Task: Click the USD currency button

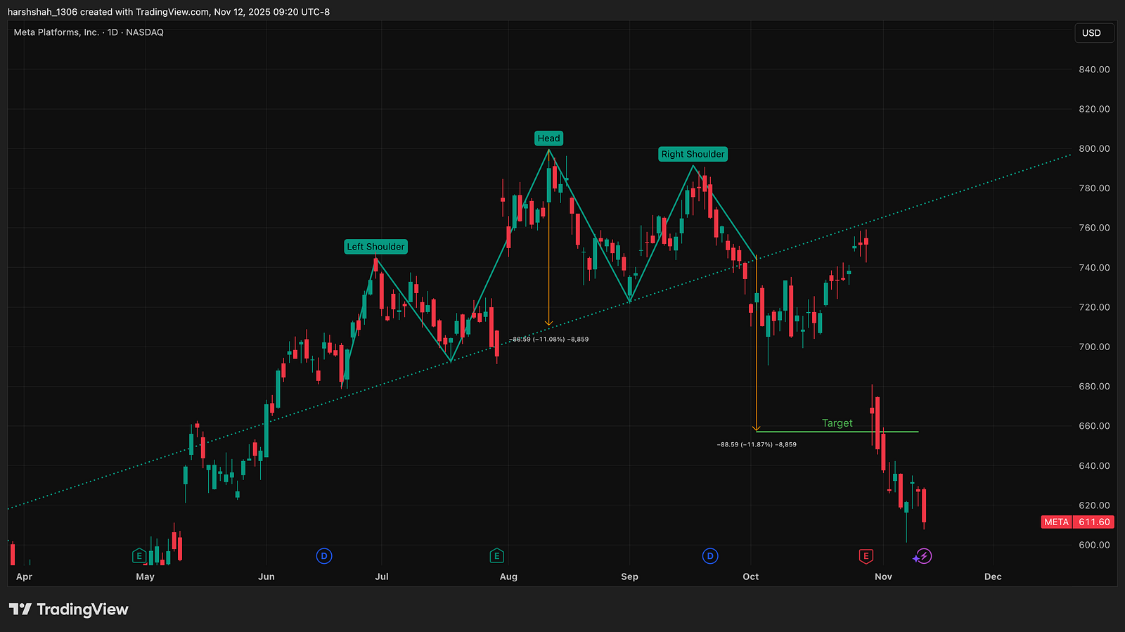Action: coord(1094,33)
